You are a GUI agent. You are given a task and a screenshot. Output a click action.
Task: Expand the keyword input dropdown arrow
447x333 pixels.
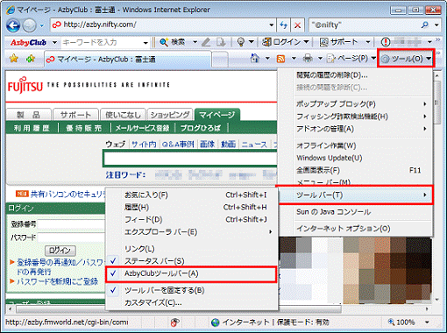coord(145,43)
